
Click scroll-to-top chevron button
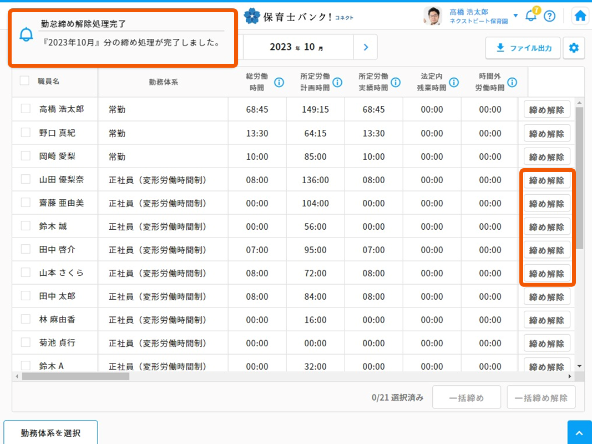(x=579, y=432)
